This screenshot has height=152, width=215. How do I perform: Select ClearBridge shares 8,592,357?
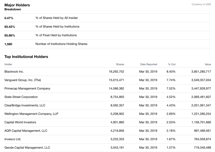tap(117, 105)
